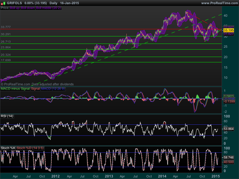Image resolution: width=239 pixels, height=179 pixels.
Task: Click the ProRealTime data adjusted copyright note
Action: pos(37,84)
